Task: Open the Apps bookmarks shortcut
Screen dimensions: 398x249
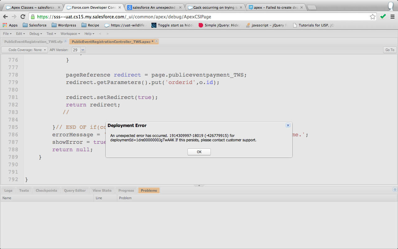Action: [x=10, y=25]
